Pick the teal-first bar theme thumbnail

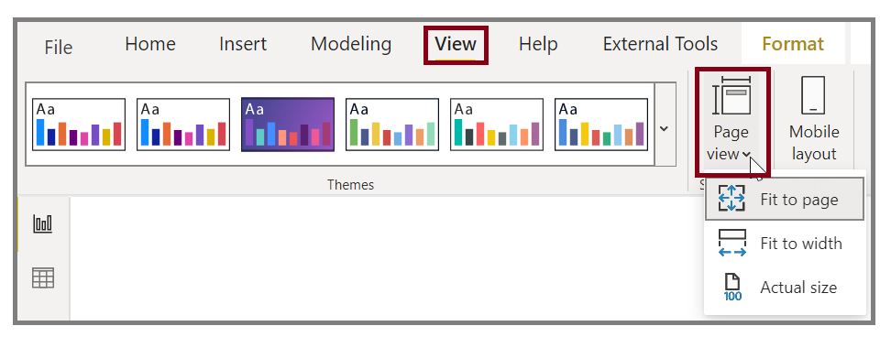pos(497,125)
